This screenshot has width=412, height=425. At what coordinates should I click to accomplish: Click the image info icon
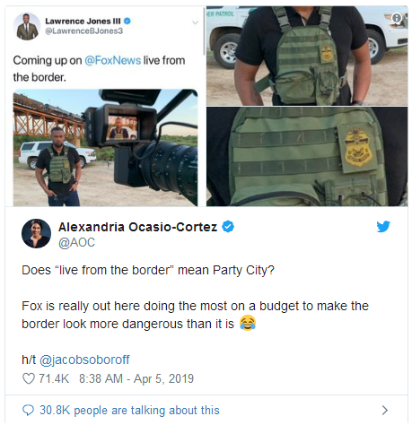coord(397,18)
